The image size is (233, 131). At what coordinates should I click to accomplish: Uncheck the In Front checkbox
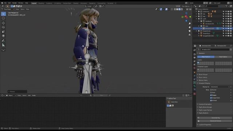[211, 100]
